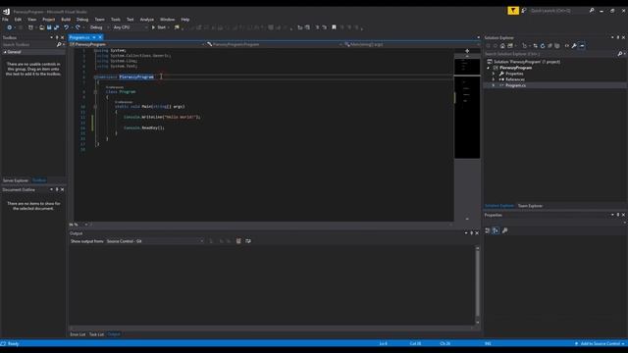Expand the Properties node in Solution Explorer
Viewport: 628px width, 353px height.
tap(494, 74)
